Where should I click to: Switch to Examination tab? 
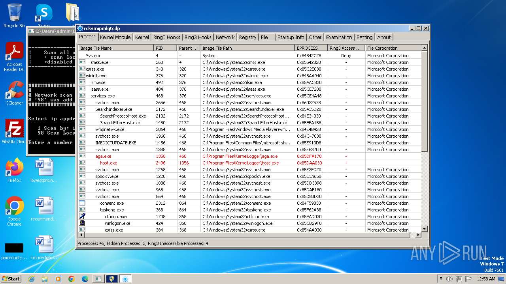pyautogui.click(x=339, y=37)
